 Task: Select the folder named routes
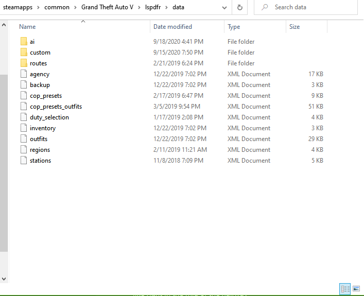[38, 63]
